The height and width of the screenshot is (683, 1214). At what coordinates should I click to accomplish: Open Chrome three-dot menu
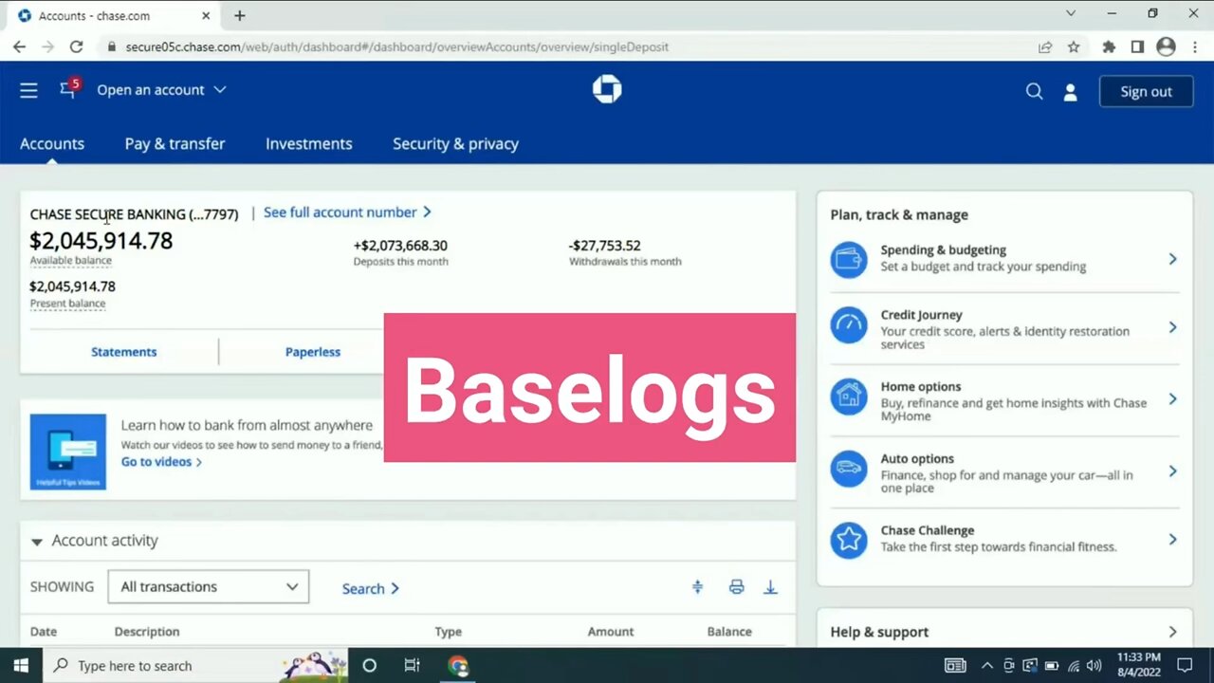(x=1194, y=46)
